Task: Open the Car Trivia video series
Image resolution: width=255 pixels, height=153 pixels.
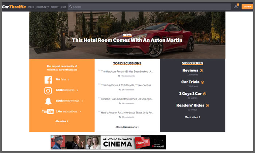Action: click(x=191, y=82)
